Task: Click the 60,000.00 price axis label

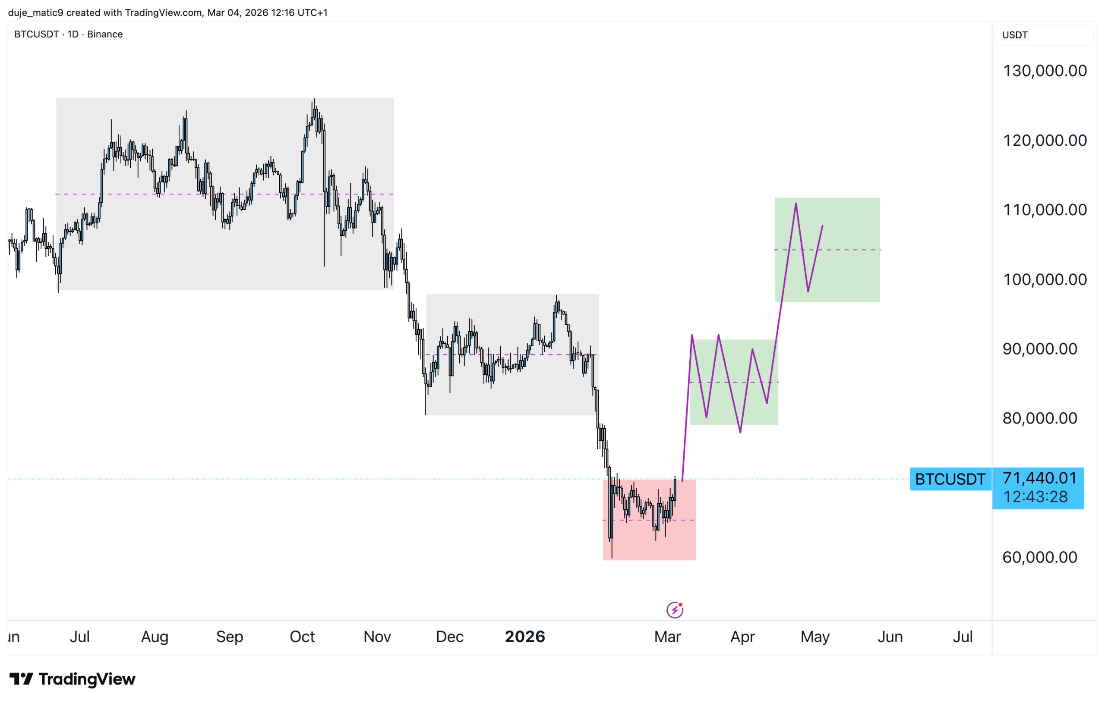Action: 1039,557
